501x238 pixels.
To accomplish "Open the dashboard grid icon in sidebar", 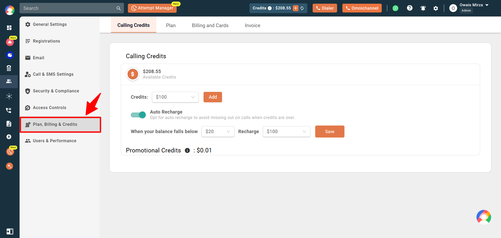I will point(9,28).
